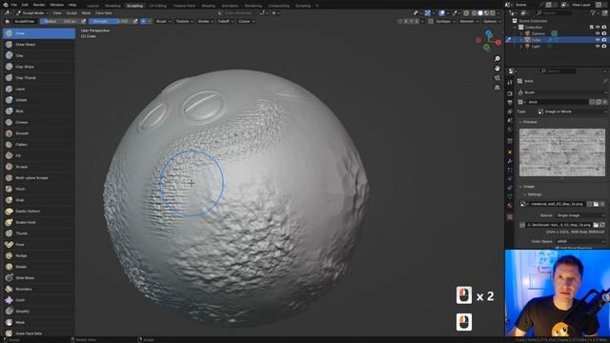Open the Brush settings dropdown
The height and width of the screenshot is (343, 610).
point(163,21)
